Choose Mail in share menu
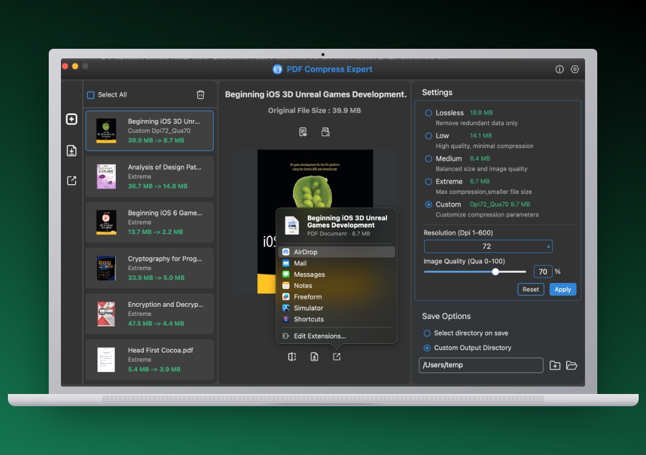The width and height of the screenshot is (646, 455). click(336, 263)
